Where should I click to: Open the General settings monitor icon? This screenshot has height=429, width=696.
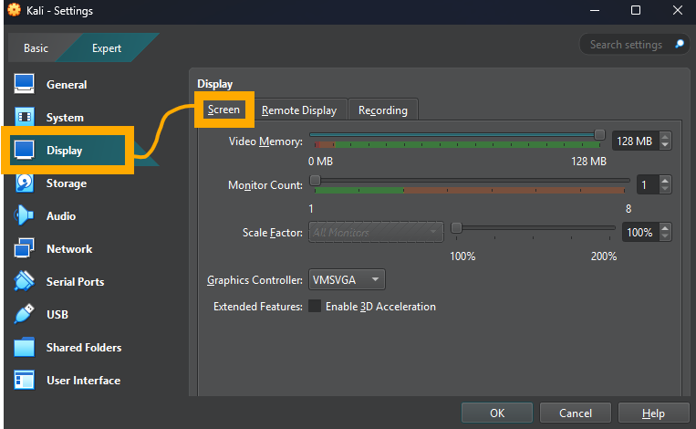pos(24,84)
